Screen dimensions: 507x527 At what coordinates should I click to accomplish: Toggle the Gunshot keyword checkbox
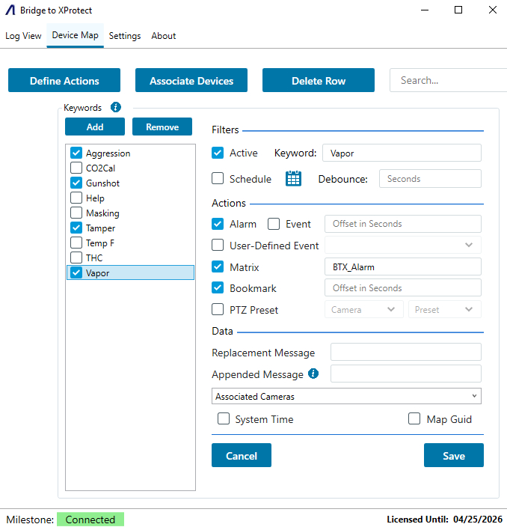click(76, 183)
